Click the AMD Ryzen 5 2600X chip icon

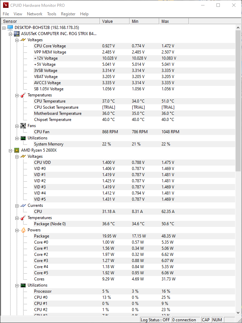[x=16, y=150]
